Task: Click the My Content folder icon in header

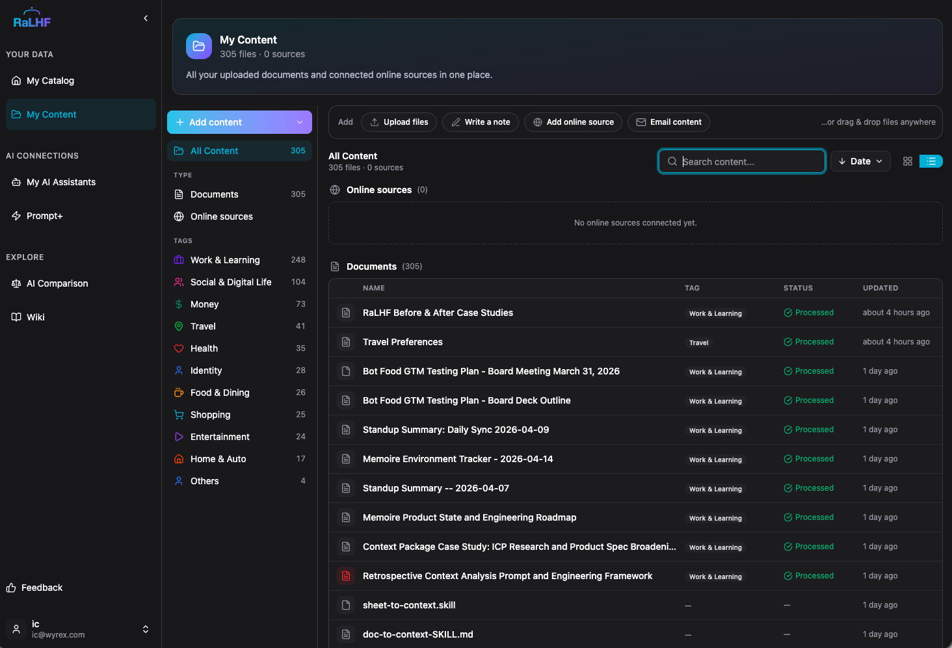Action: point(199,46)
